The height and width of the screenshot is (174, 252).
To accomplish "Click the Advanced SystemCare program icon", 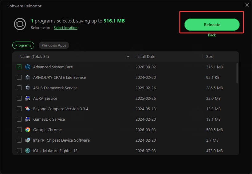I will [x=28, y=67].
